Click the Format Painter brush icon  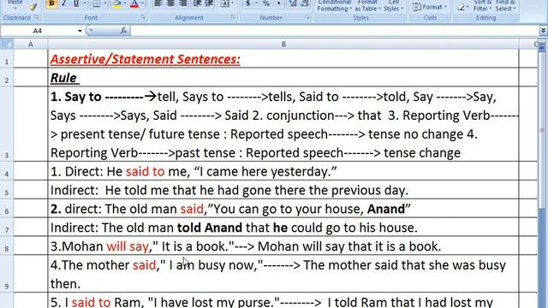[x=33, y=6]
